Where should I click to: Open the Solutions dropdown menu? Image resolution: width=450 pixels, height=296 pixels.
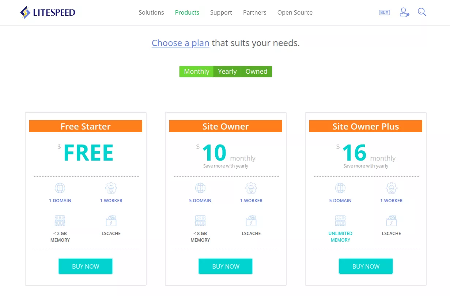(151, 12)
